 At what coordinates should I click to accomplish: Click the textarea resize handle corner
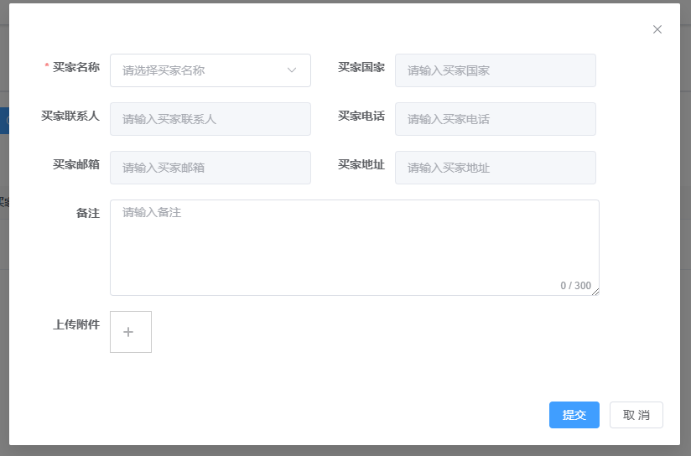(595, 292)
